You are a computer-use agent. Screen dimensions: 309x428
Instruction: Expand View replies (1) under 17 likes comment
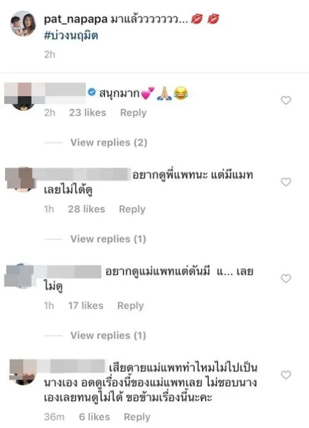[x=108, y=336]
